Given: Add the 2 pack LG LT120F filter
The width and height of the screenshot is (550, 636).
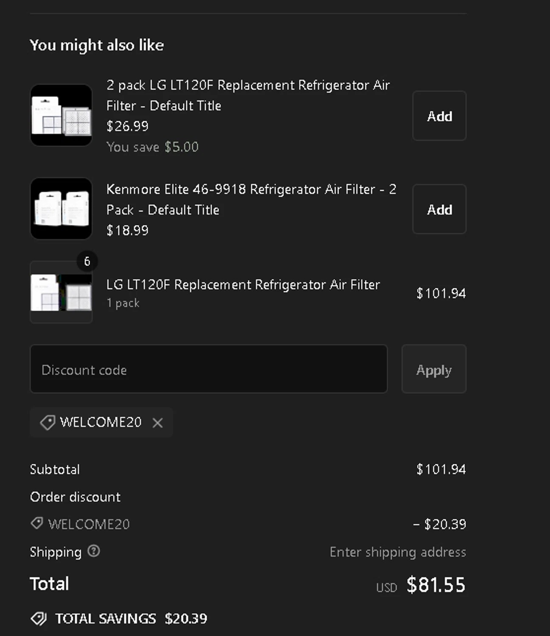Looking at the screenshot, I should pyautogui.click(x=439, y=116).
